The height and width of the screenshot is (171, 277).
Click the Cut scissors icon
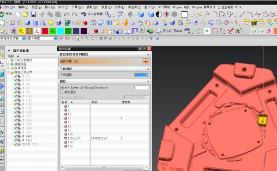point(42,14)
